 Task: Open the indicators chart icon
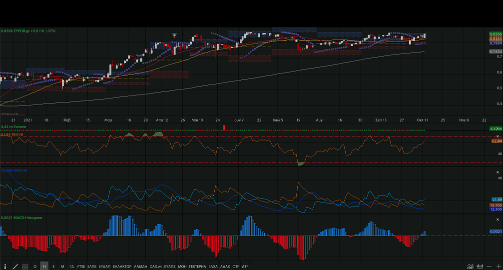(x=471, y=266)
